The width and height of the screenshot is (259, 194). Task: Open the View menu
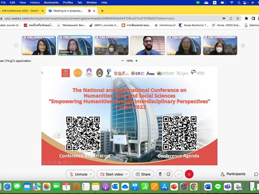tap(23, 2)
